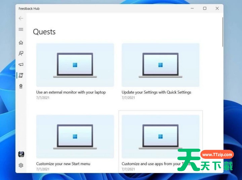Image resolution: width=242 pixels, height=180 pixels.
Task: Click date under Customize and use apps quest
Action: click(128, 169)
